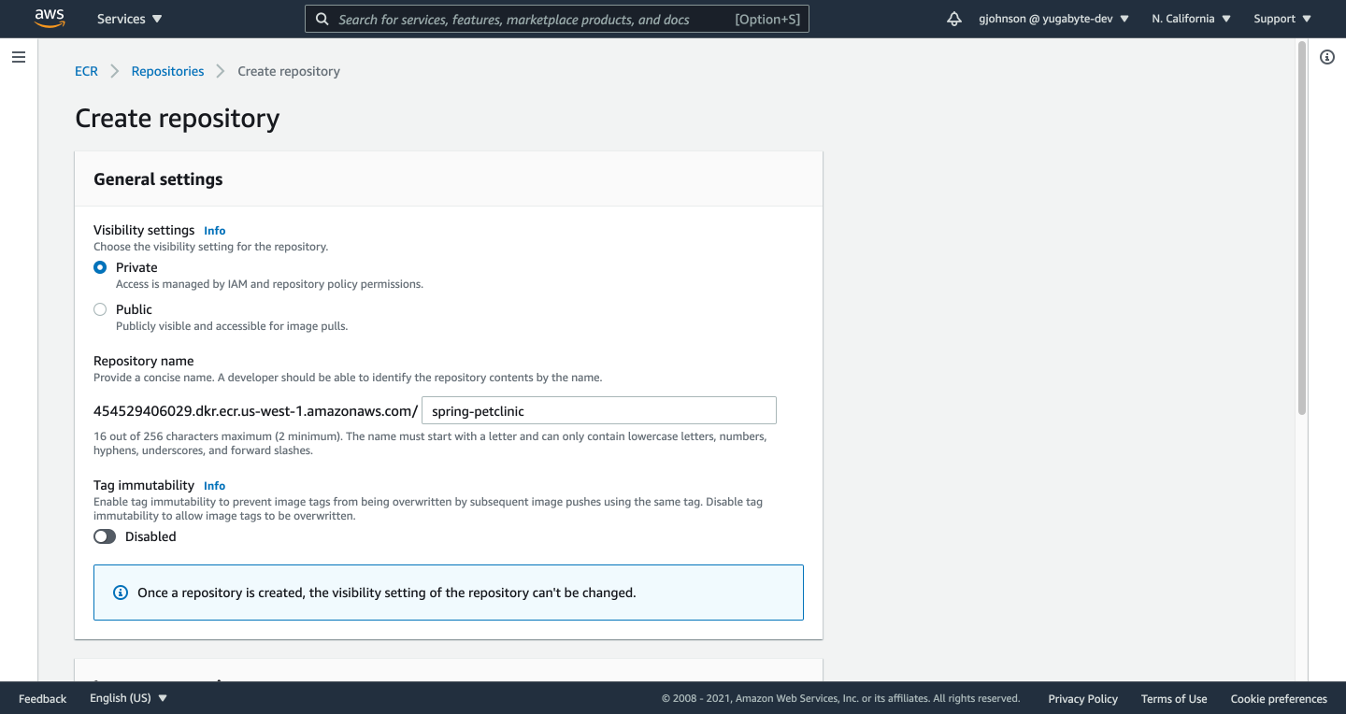Expand the Services dropdown menu

point(129,19)
